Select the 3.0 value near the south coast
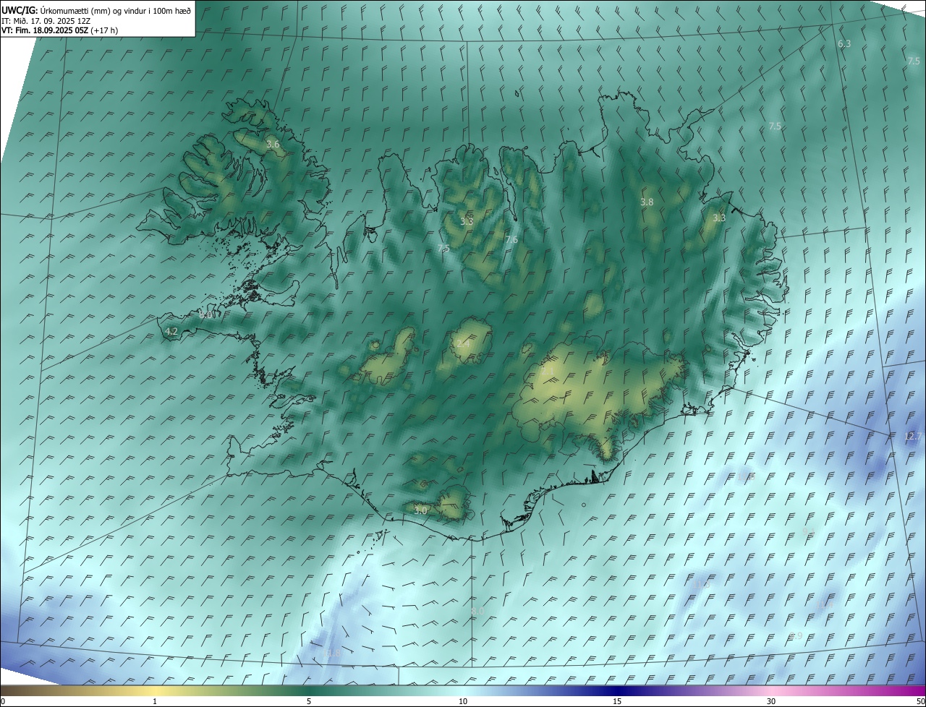 pyautogui.click(x=420, y=510)
